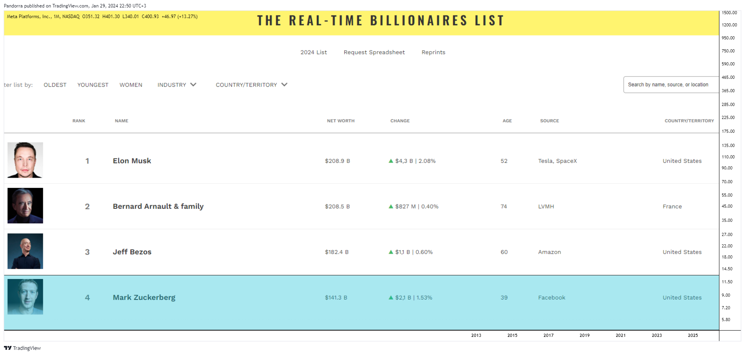The height and width of the screenshot is (355, 745).
Task: Click rank number 4 for Mark Zuckerberg
Action: [87, 297]
